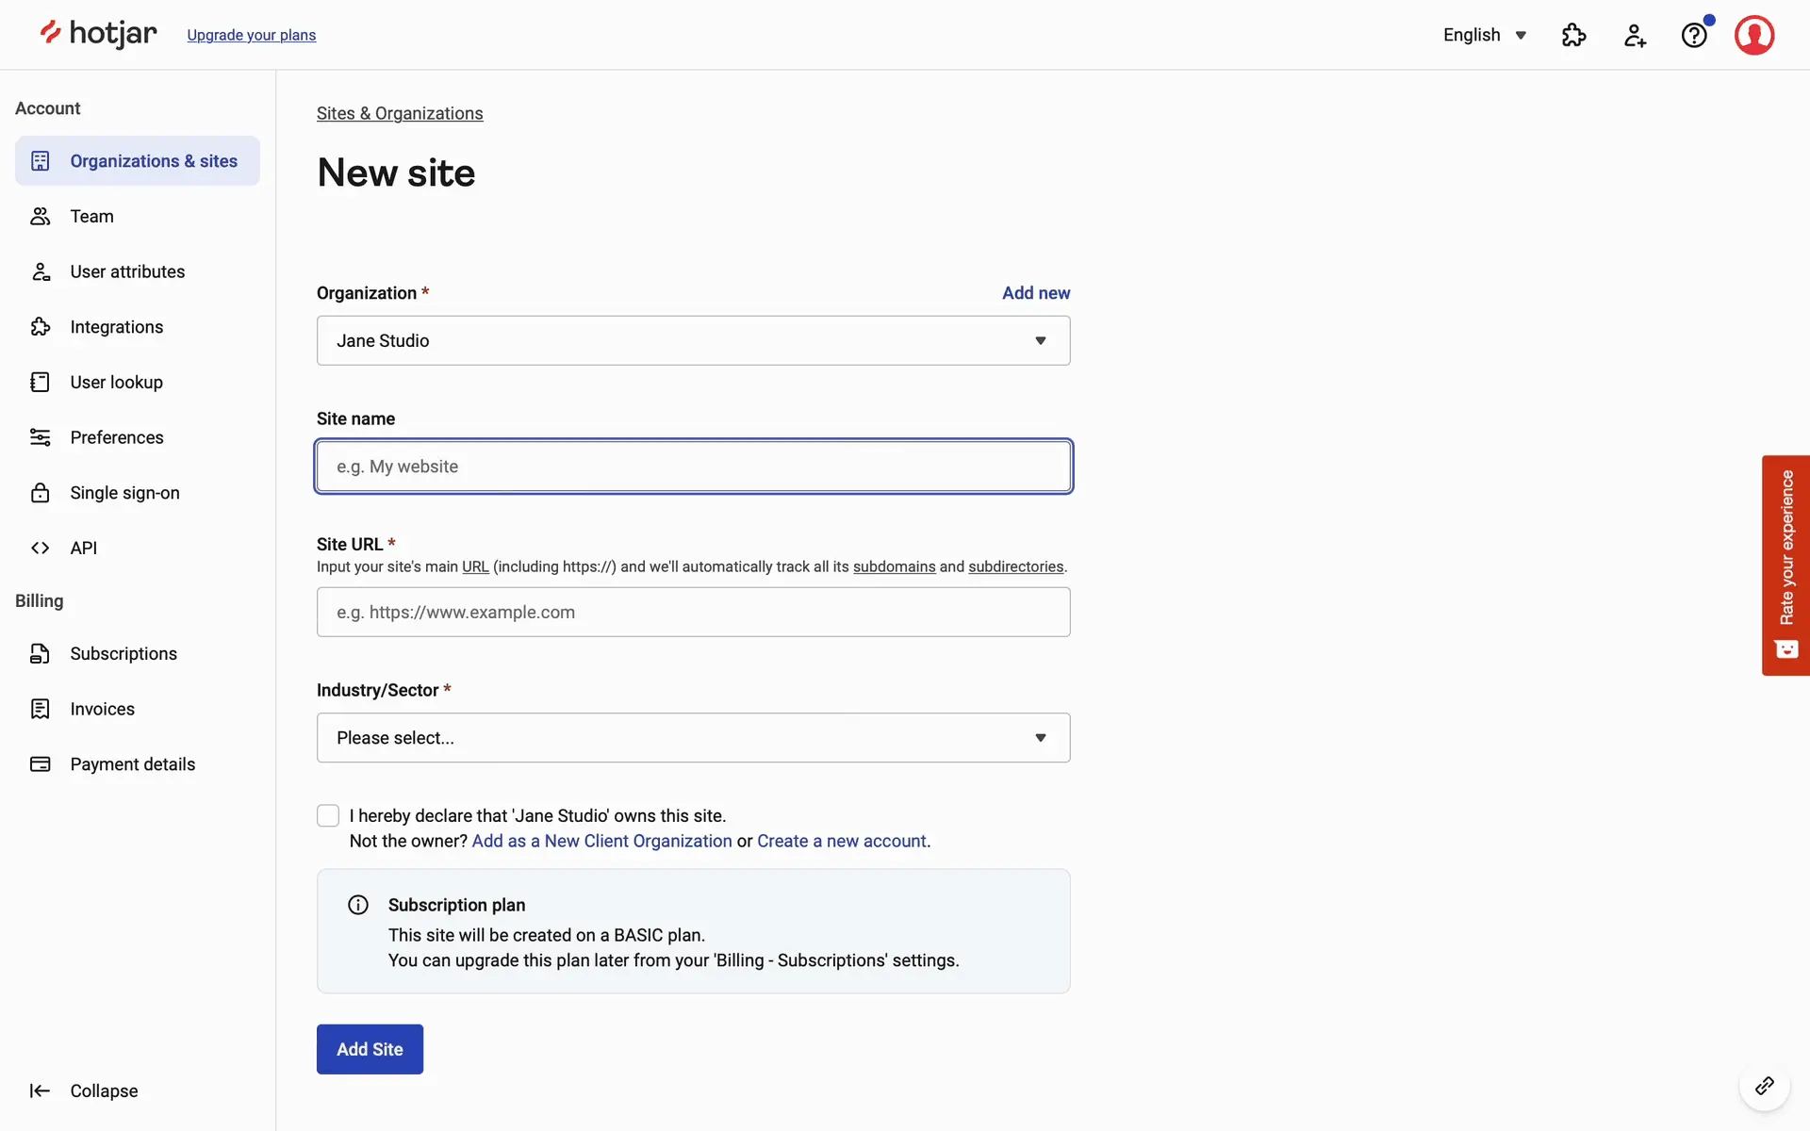Open the Industry/Sector dropdown
1810x1131 pixels.
(x=693, y=738)
